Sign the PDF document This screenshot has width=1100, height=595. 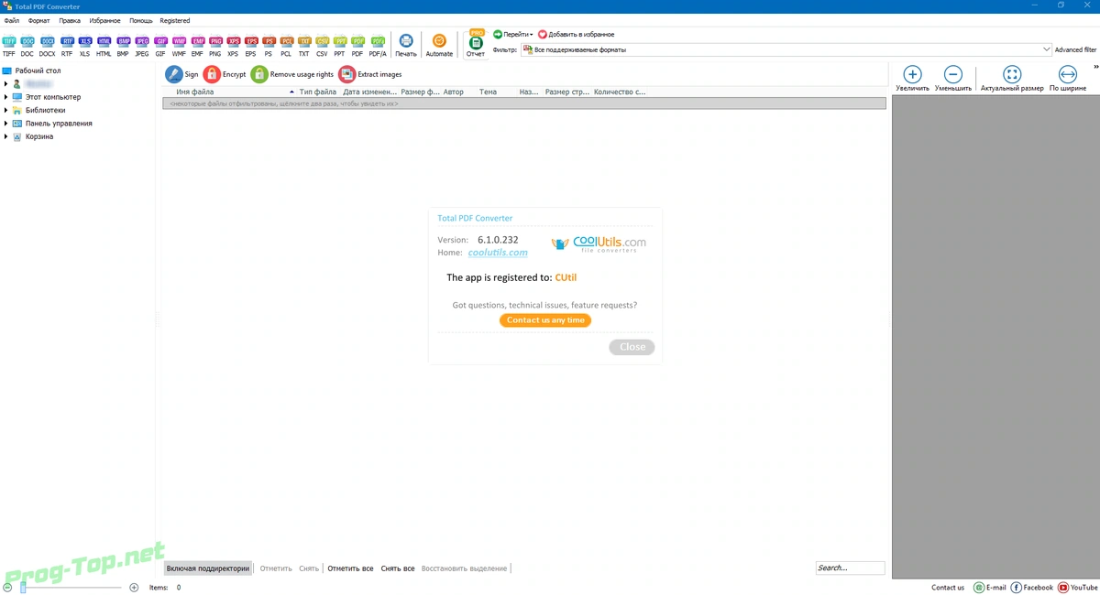point(181,74)
